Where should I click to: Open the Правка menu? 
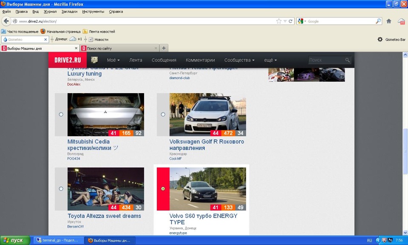point(22,11)
